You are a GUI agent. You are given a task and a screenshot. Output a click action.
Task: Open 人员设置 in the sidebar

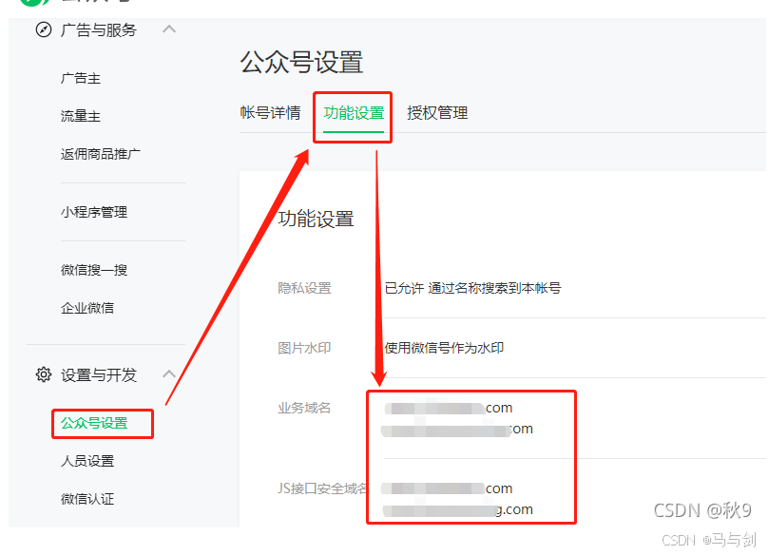pos(87,461)
